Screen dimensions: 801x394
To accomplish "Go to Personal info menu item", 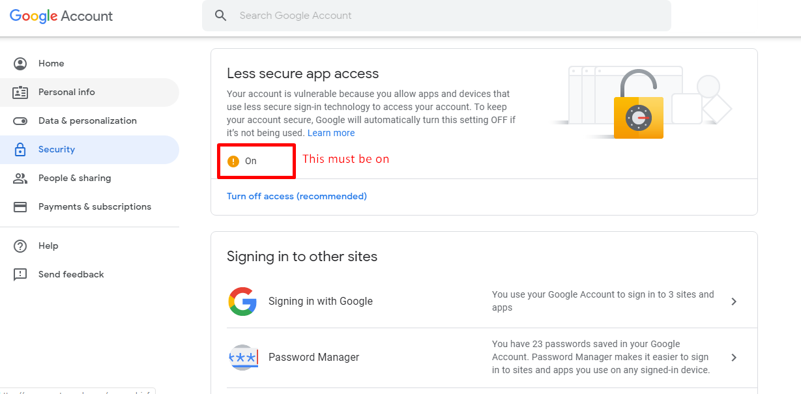I will coord(66,92).
